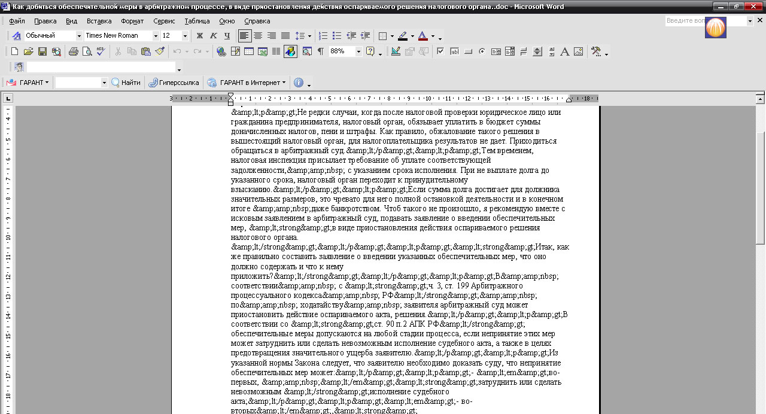Set text columns
Viewport: 766px width, 414px height.
[276, 51]
